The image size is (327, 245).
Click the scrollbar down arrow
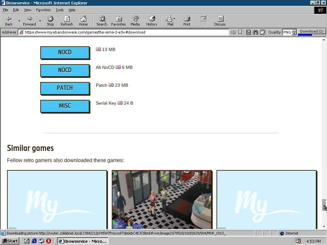tap(324, 226)
